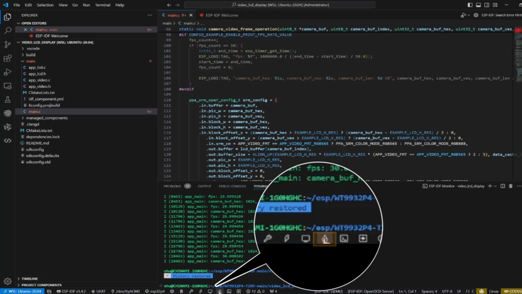Click the ESP-IDF flash device lightning icon
The height and width of the screenshot is (294, 522).
click(x=201, y=291)
